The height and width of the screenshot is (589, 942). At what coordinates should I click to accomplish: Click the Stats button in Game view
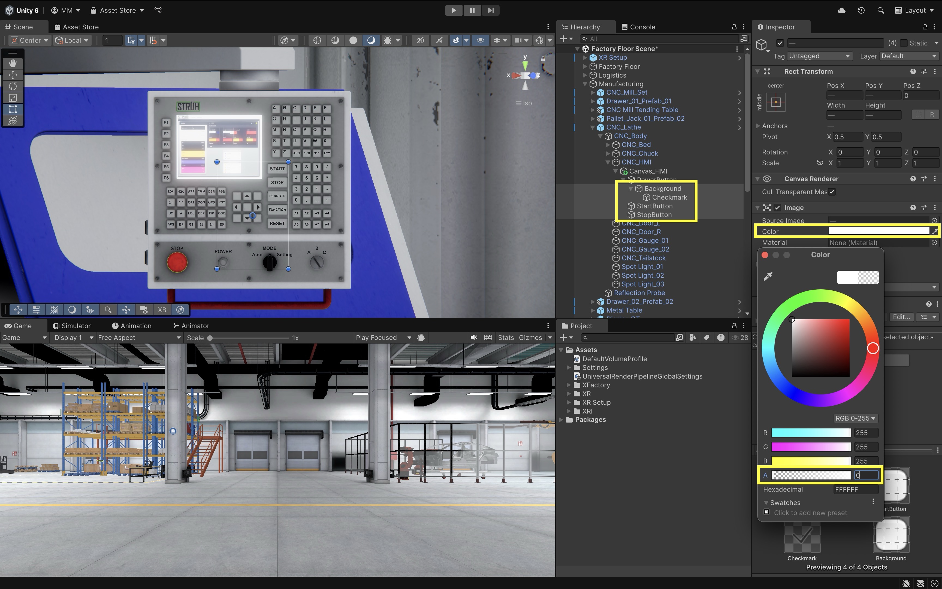(x=506, y=338)
